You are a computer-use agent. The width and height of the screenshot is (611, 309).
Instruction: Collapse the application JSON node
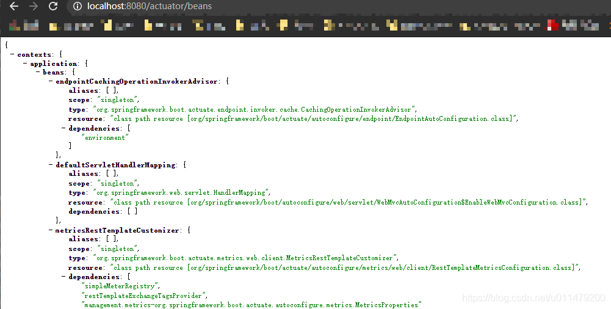[x=25, y=64]
